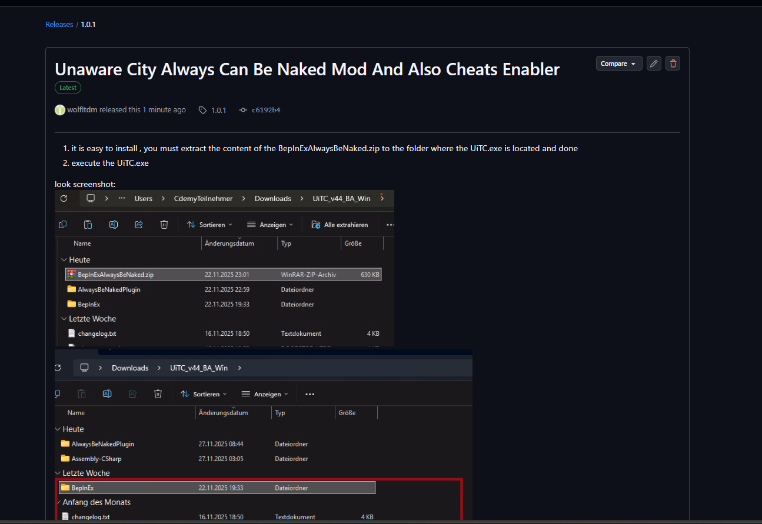Click the copy icon in the Alle extrahieren toolbar

click(x=62, y=225)
